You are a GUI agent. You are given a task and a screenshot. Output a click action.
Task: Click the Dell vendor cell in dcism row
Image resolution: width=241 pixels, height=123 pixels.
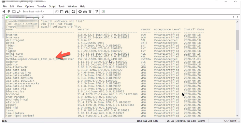[144, 43]
